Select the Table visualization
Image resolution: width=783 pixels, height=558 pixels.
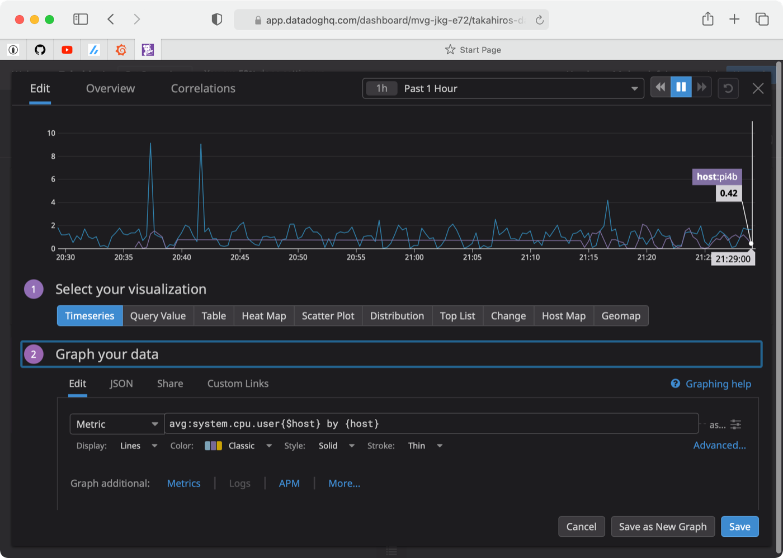[x=214, y=316]
